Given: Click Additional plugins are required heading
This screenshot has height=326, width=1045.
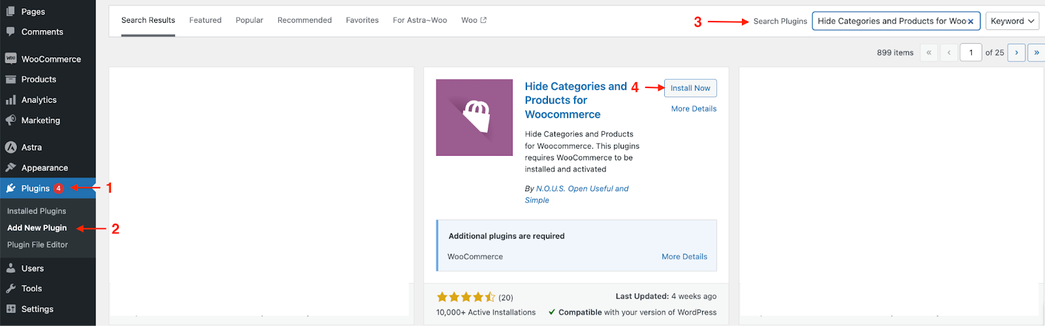Looking at the screenshot, I should (x=507, y=236).
